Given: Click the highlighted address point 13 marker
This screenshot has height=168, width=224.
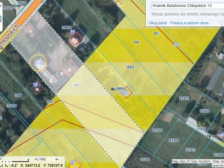Looking at the screenshot, I should coord(38,62).
